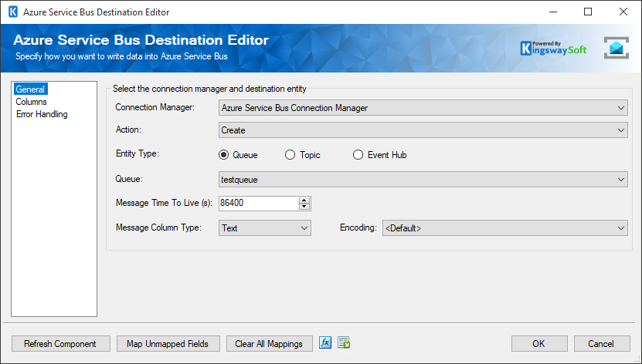
Task: Select the Topic entity type
Action: [x=303, y=155]
